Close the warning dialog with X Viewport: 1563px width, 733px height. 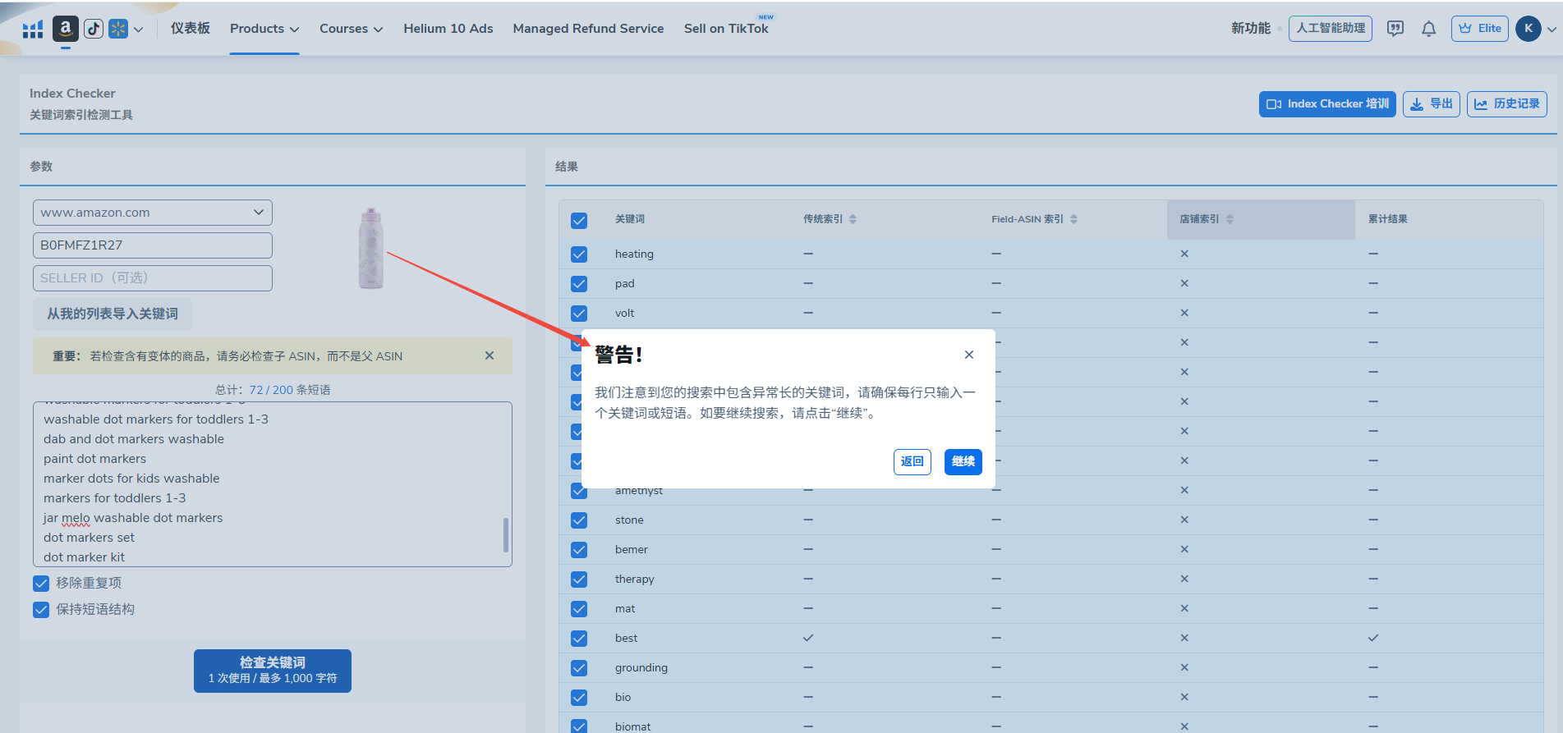(968, 355)
